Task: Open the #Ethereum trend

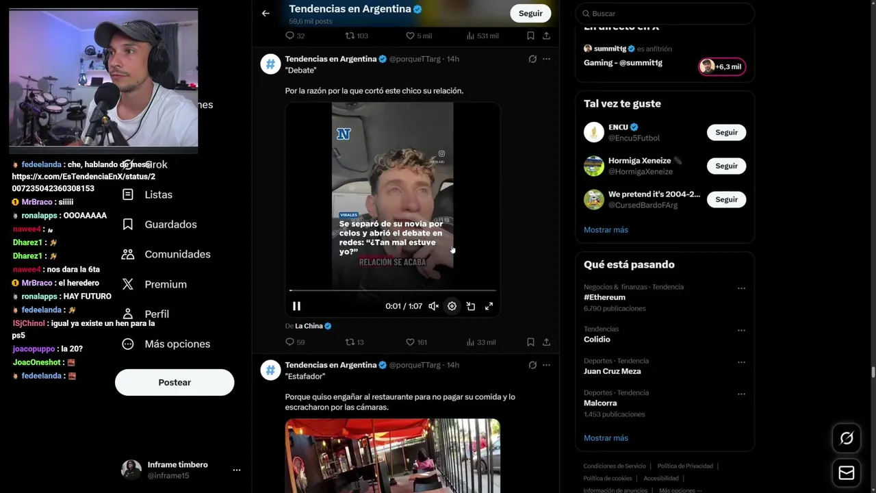Action: [604, 297]
